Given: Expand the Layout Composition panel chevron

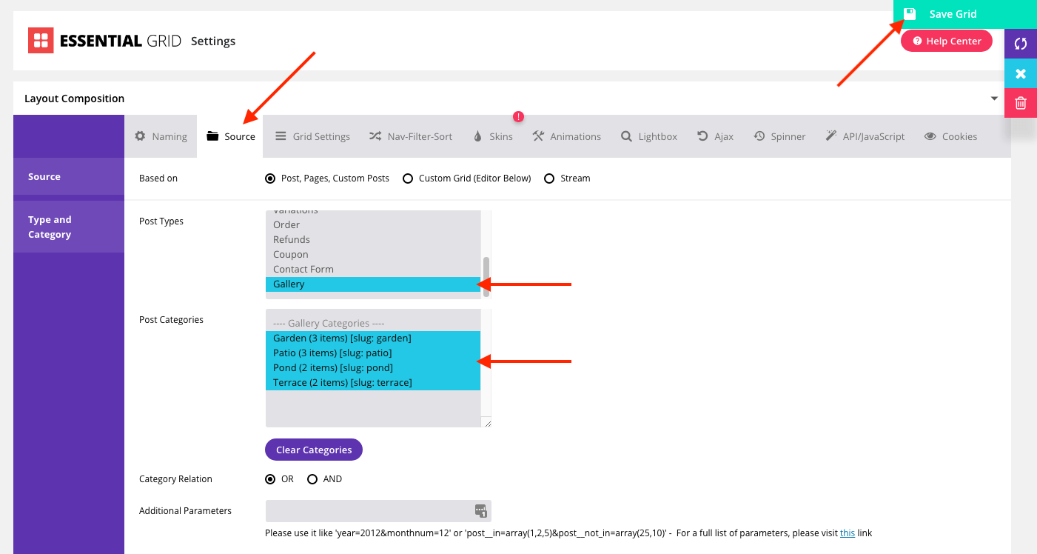Looking at the screenshot, I should click(994, 97).
